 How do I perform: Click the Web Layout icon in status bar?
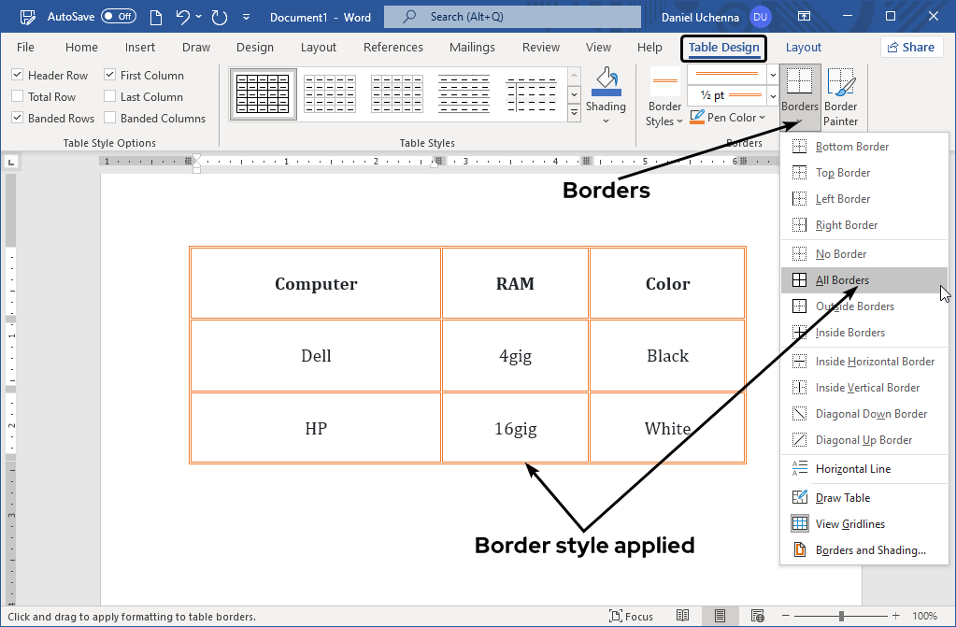point(758,616)
